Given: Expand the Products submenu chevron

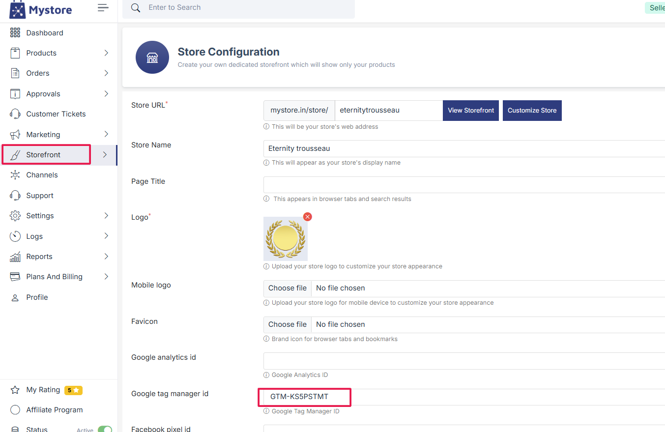Looking at the screenshot, I should [106, 53].
